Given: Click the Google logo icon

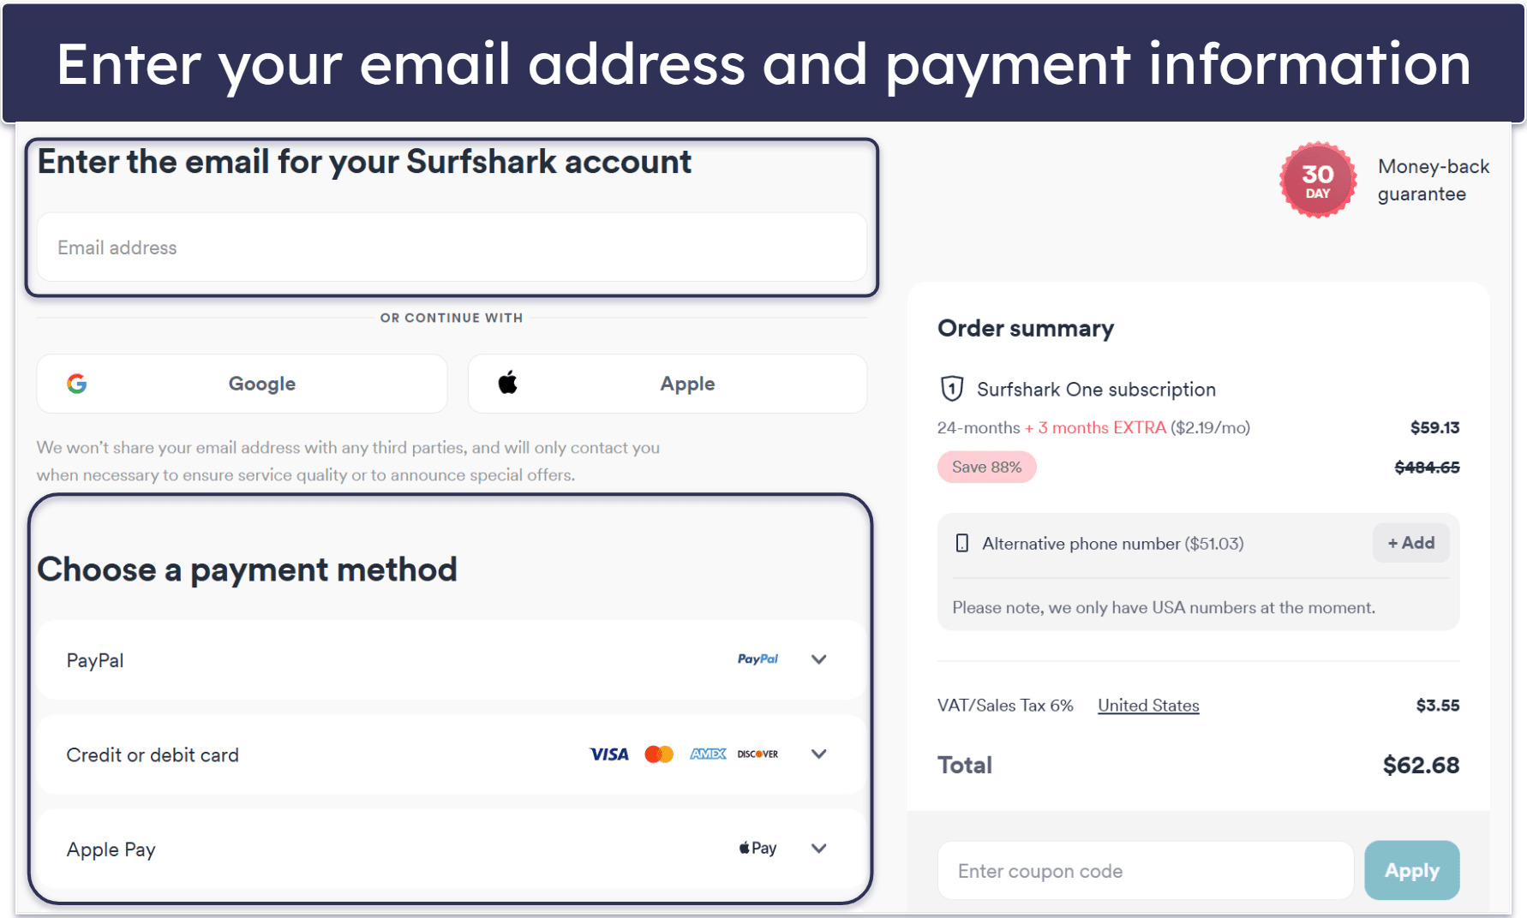Looking at the screenshot, I should click(77, 384).
